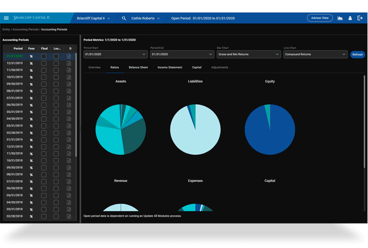Open the Bar Chart selection dropdown
Image resolution: width=368 pixels, height=248 pixels.
click(x=249, y=54)
